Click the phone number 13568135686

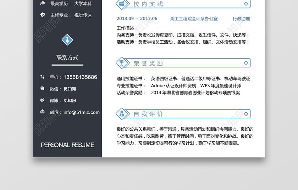click(x=80, y=77)
